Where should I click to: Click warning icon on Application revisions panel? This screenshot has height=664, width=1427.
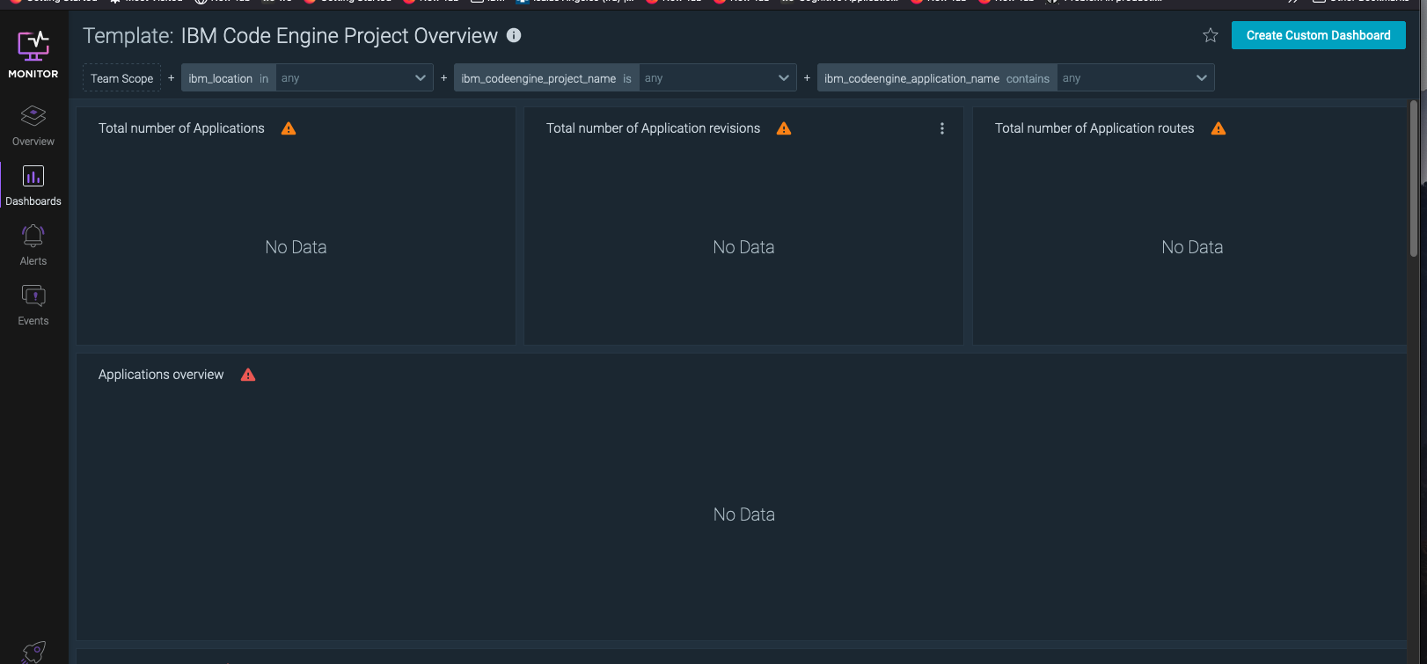click(x=784, y=128)
